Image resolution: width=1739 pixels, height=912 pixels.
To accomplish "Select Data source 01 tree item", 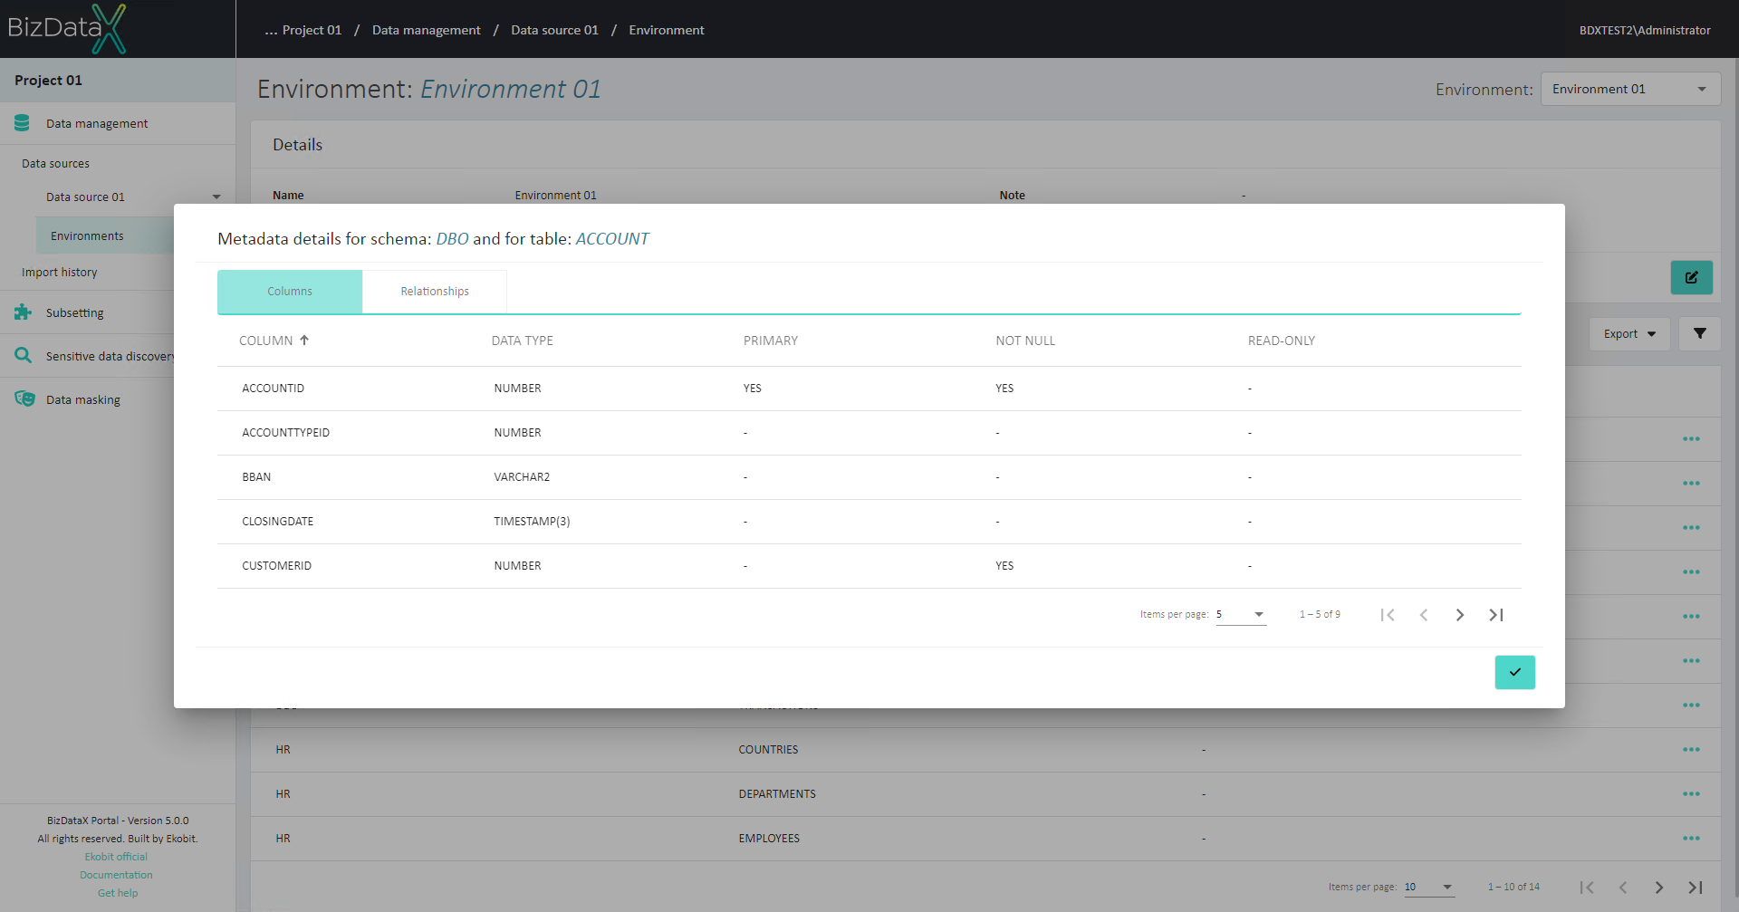I will click(86, 197).
